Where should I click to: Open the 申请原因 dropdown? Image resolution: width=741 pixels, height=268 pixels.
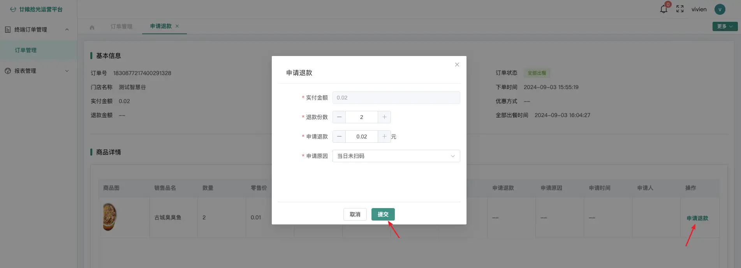pos(396,156)
